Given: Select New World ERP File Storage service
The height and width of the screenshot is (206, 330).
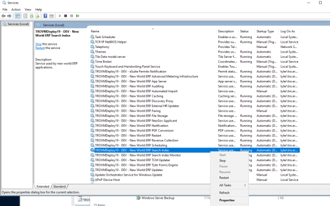Looking at the screenshot, I should (x=195, y=116).
